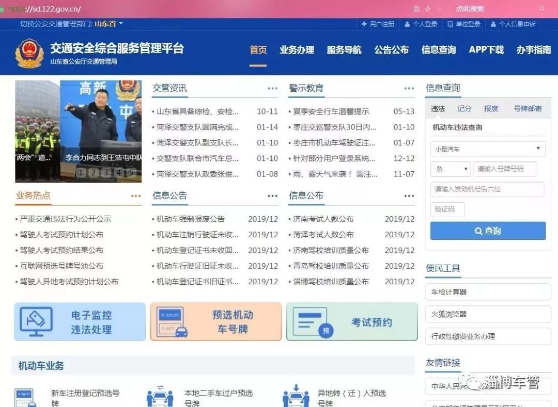Click the browser grid apps icon

(416, 9)
